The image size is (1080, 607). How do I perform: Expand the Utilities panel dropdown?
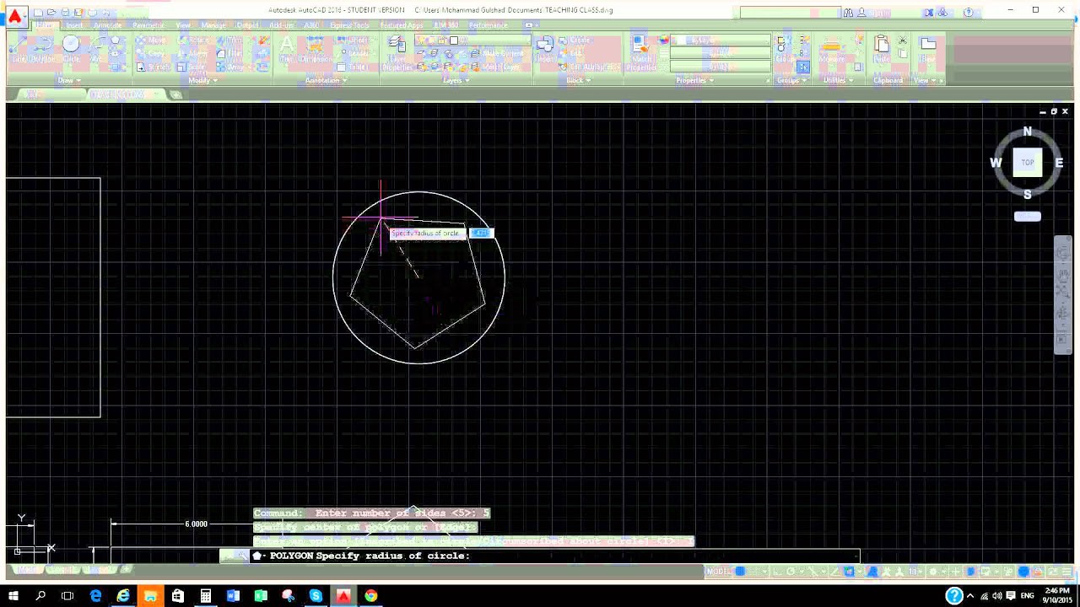(x=837, y=80)
